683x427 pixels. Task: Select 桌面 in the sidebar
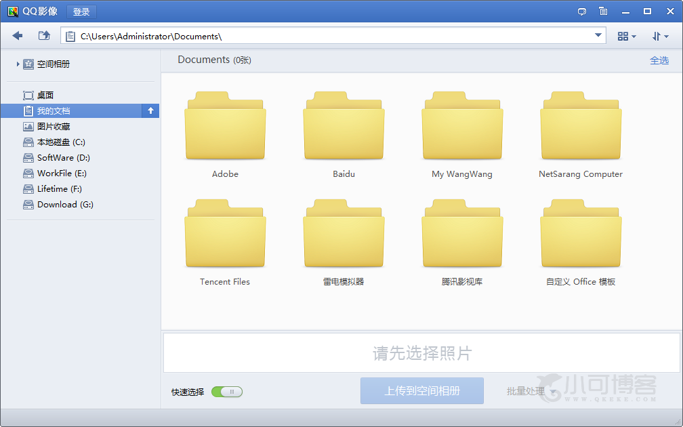click(x=39, y=95)
